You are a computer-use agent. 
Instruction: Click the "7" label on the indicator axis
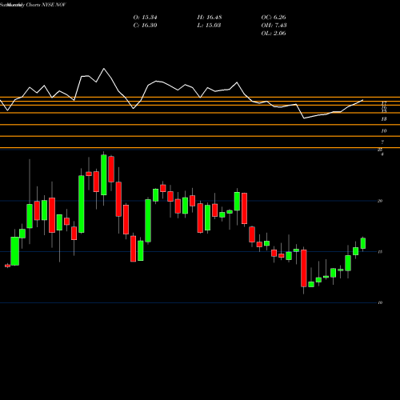pos(382,142)
